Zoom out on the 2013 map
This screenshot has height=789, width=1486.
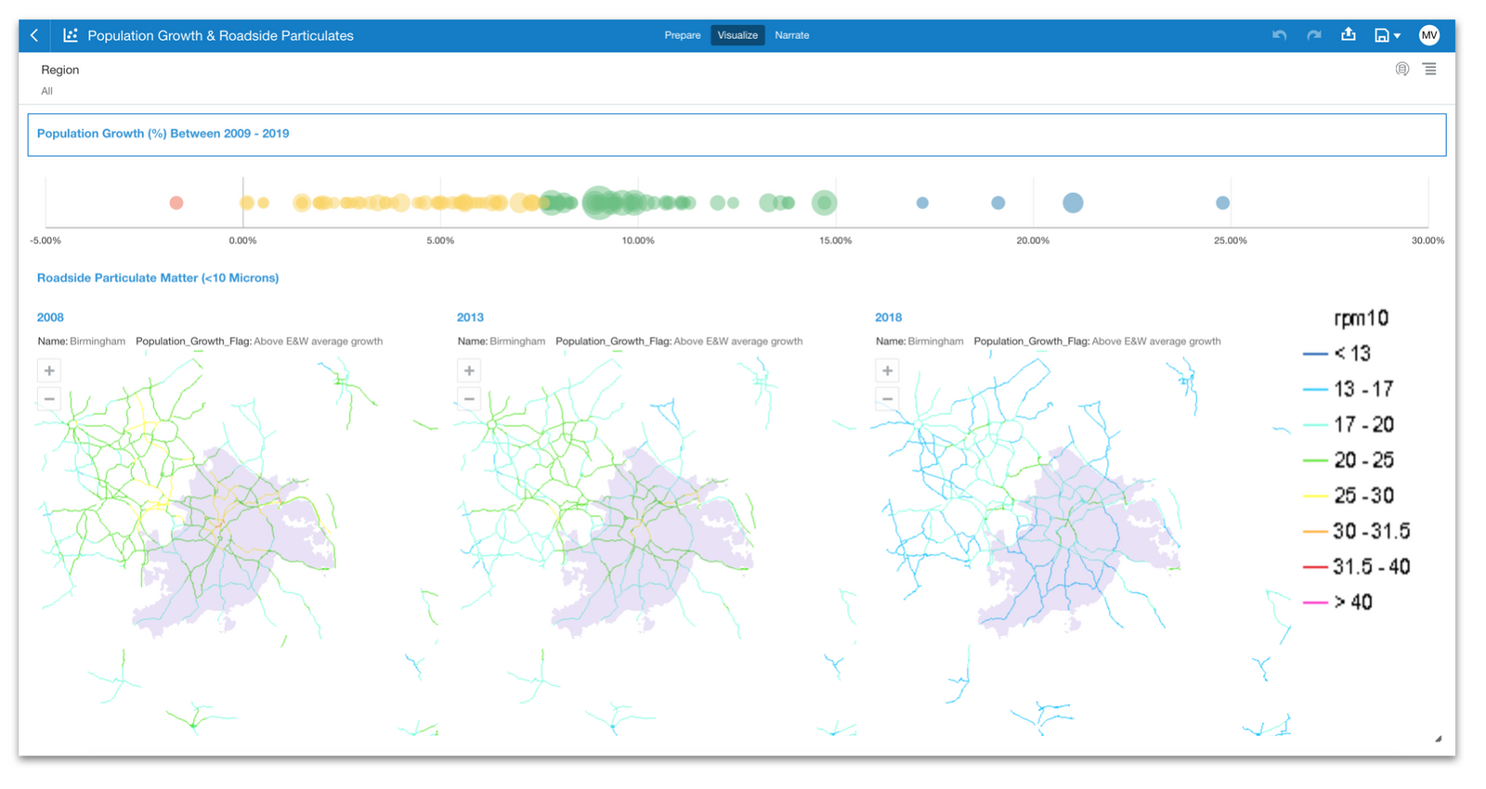click(469, 399)
